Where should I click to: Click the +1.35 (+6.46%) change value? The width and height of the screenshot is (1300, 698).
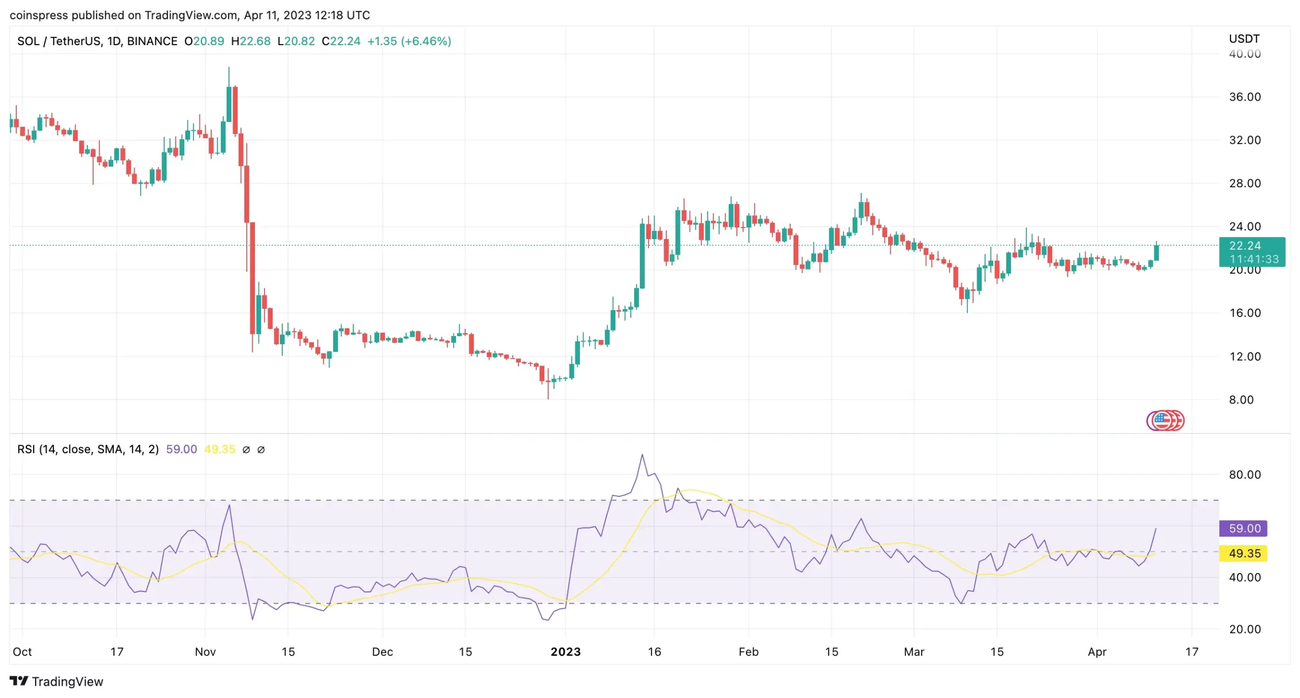(x=409, y=41)
